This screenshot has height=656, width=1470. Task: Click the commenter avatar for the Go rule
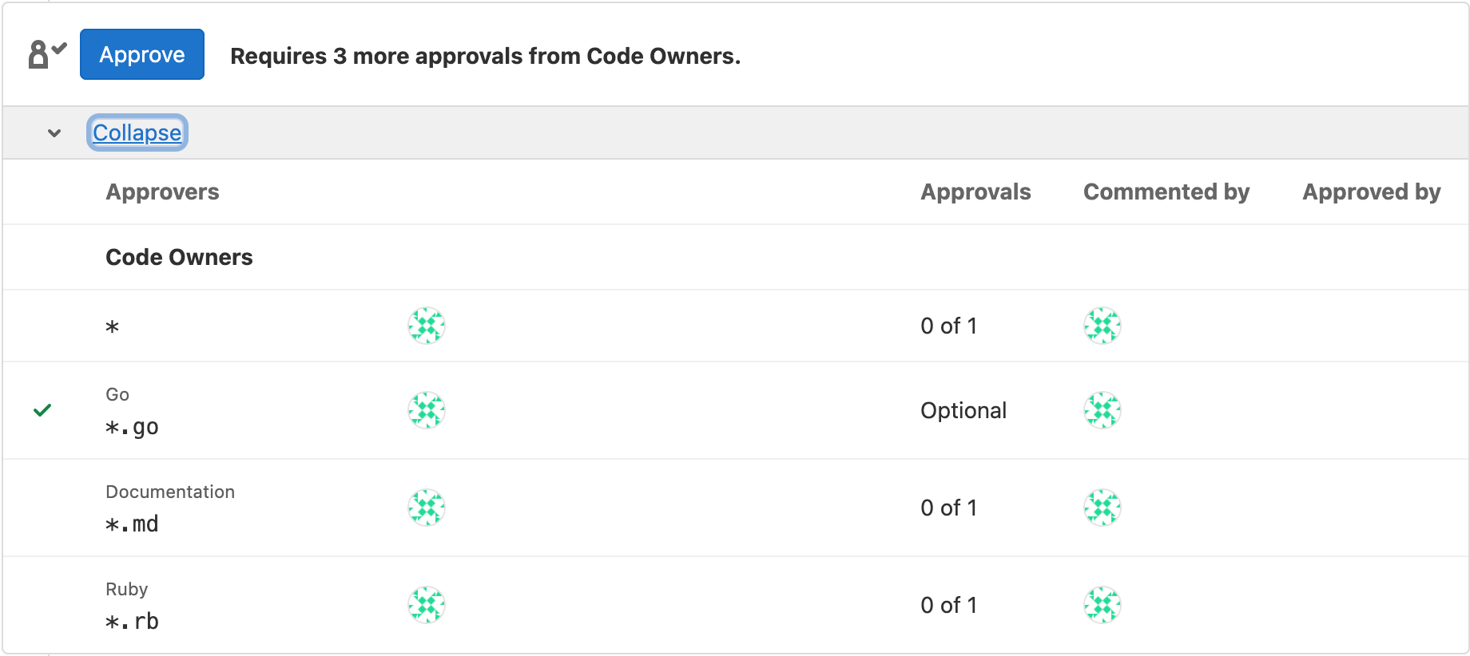pyautogui.click(x=1102, y=410)
